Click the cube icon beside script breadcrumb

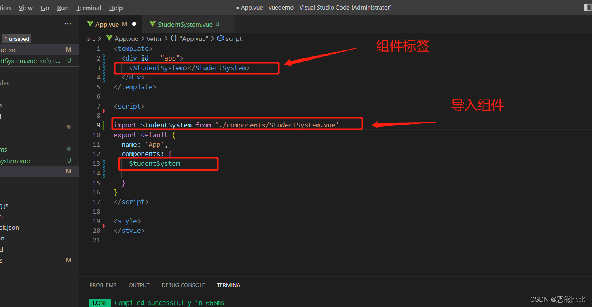[x=220, y=38]
